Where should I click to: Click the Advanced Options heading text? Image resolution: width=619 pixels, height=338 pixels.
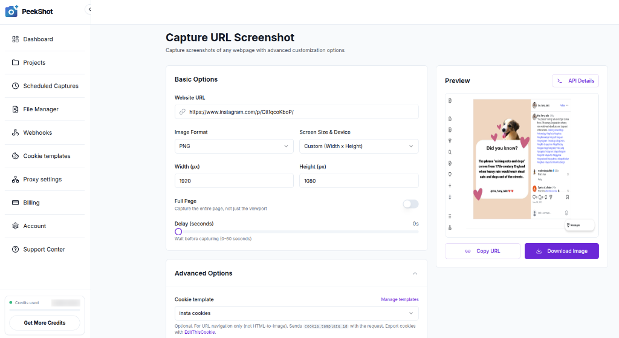tap(203, 273)
